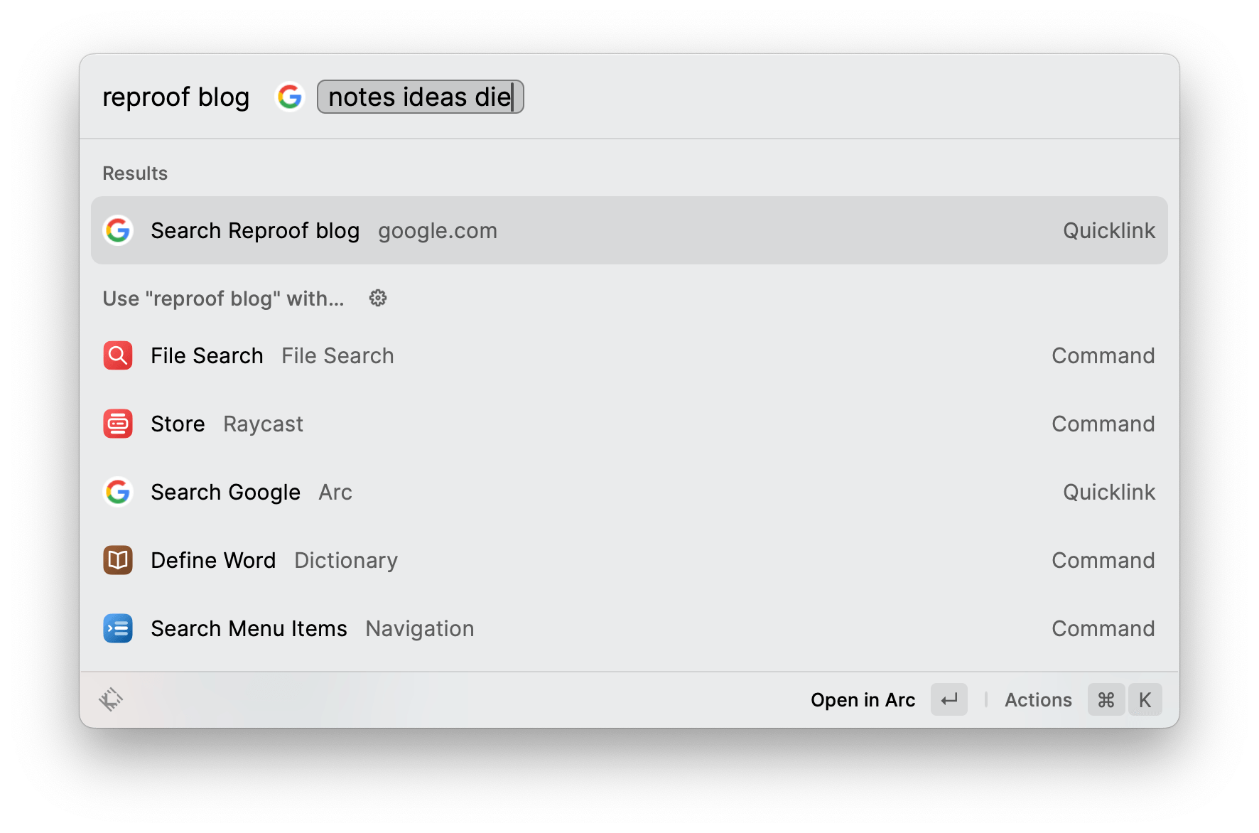
Task: Choose the Define Word command
Action: tap(628, 560)
